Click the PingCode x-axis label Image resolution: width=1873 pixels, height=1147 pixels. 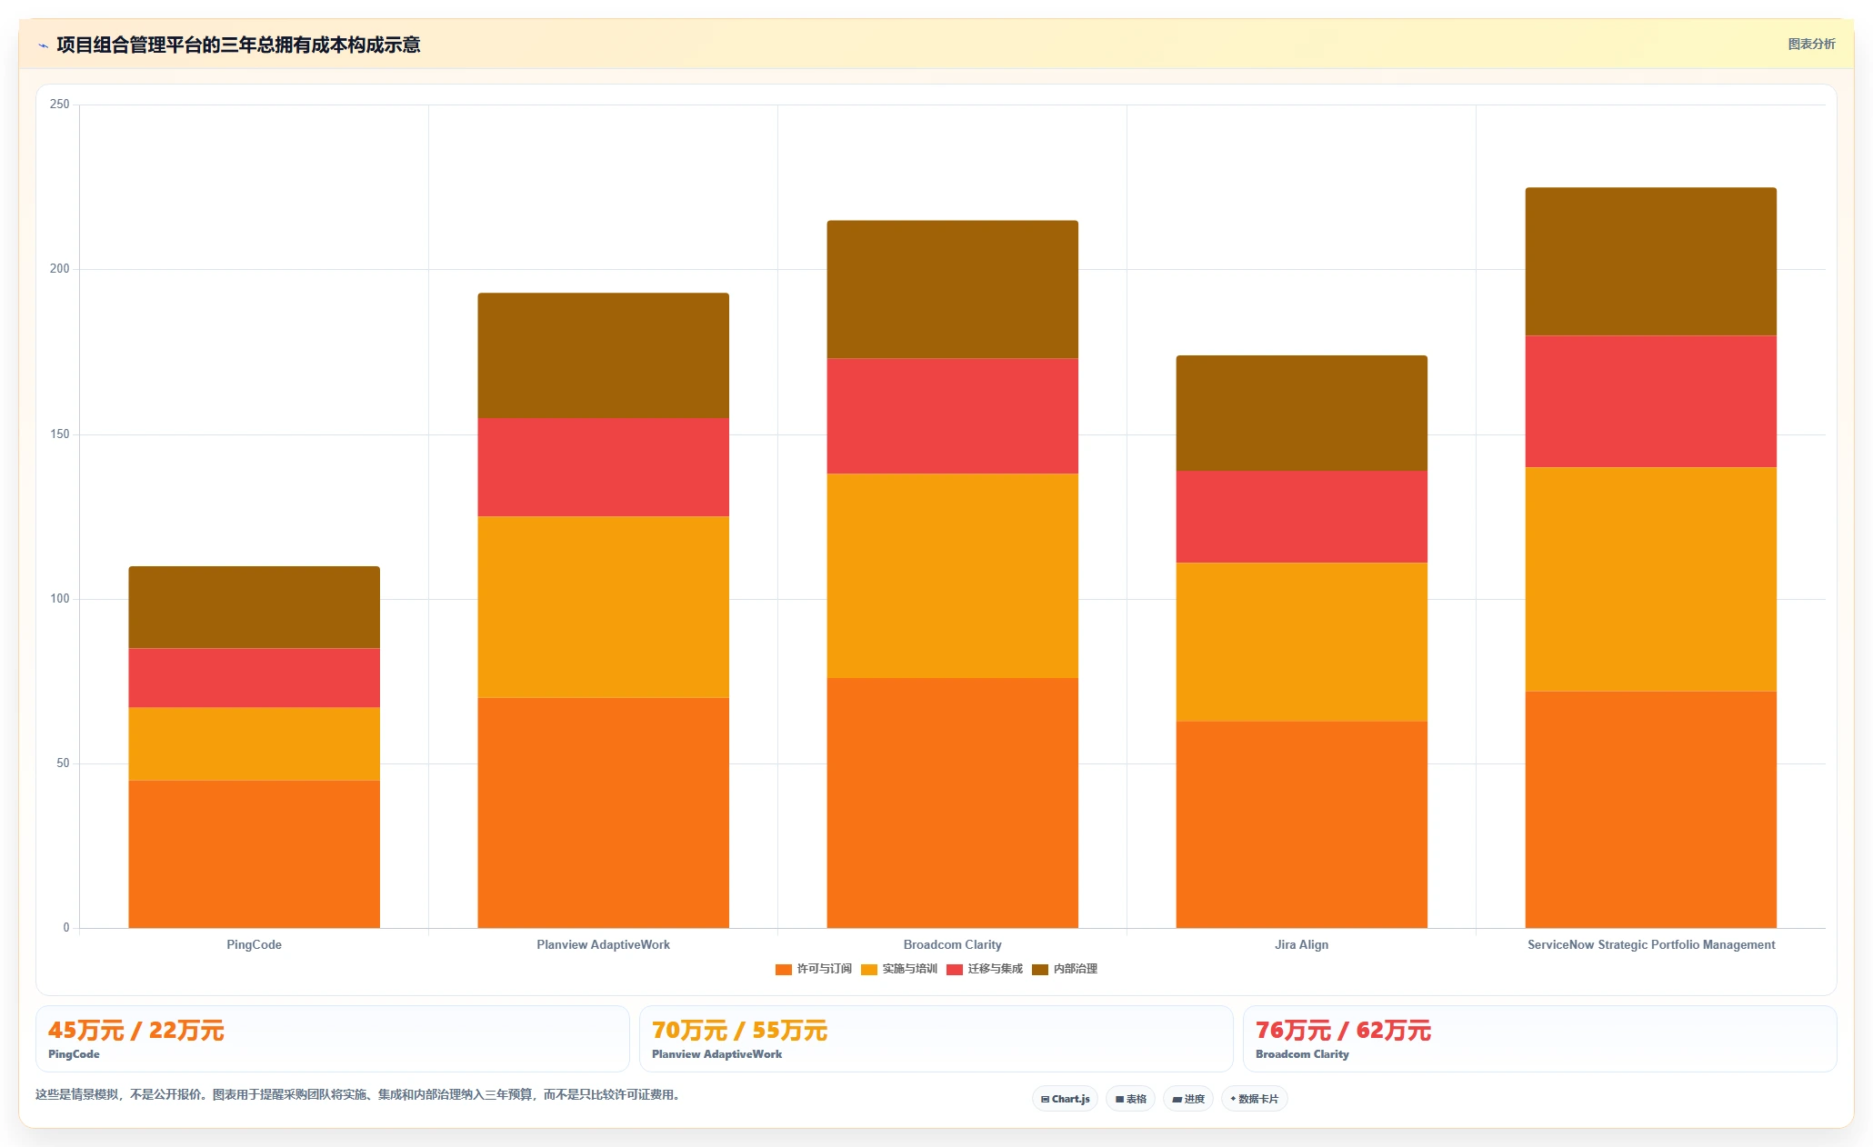255,945
